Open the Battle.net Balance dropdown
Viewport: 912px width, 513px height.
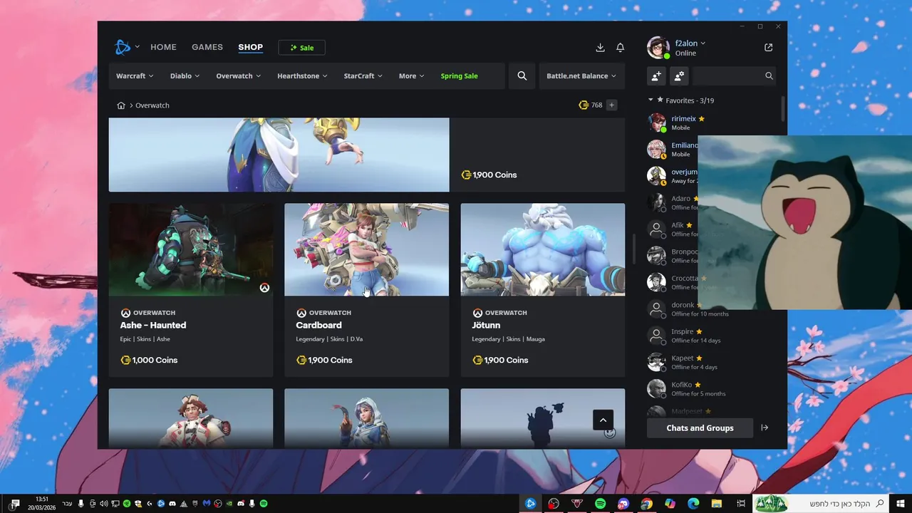(x=581, y=76)
